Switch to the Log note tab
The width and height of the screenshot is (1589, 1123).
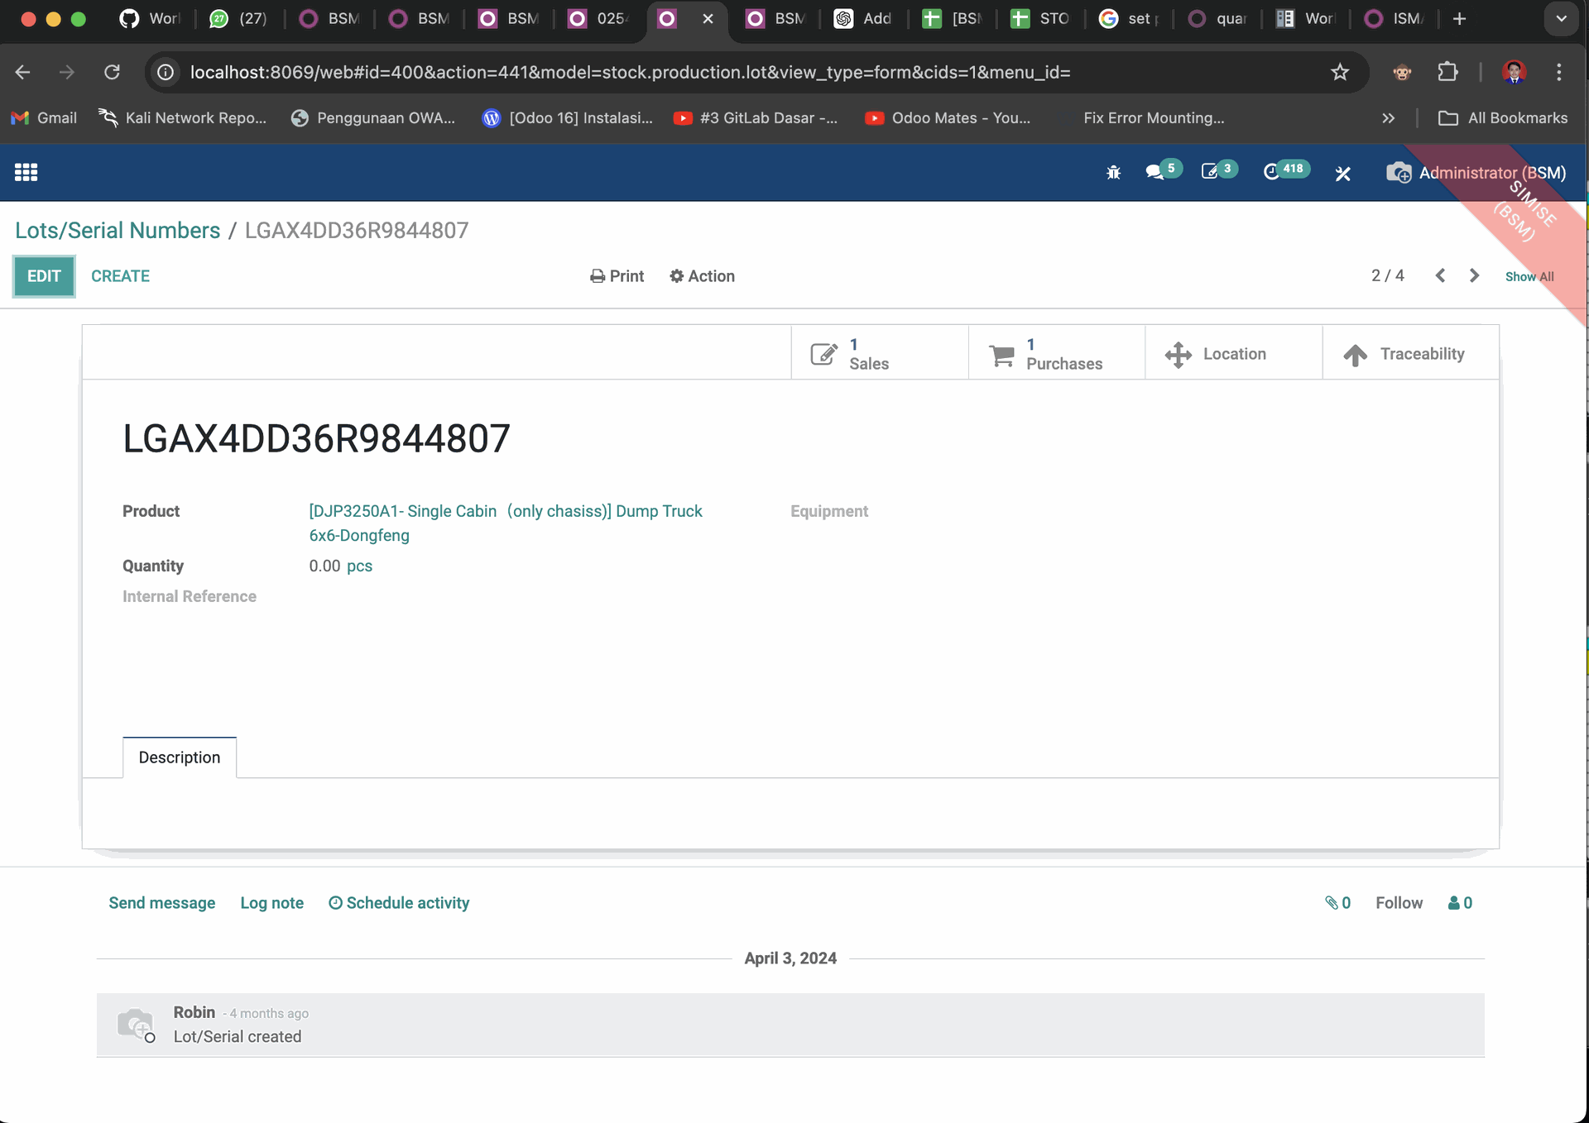[x=271, y=903]
